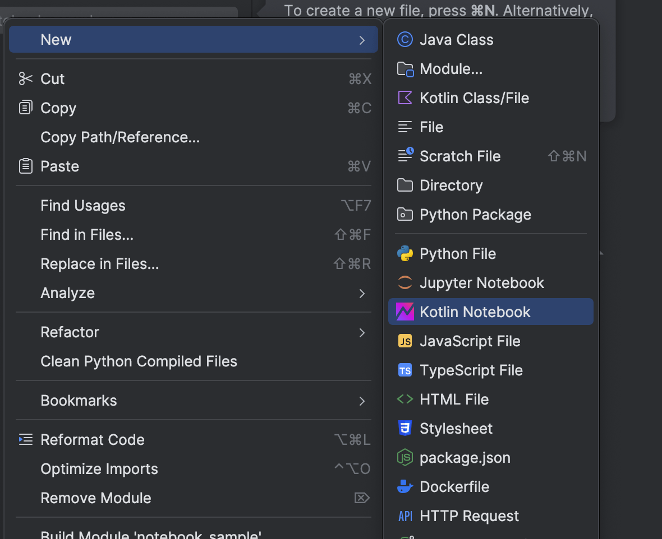The height and width of the screenshot is (539, 662).
Task: Click the TypeScript File TS icon
Action: tap(405, 370)
